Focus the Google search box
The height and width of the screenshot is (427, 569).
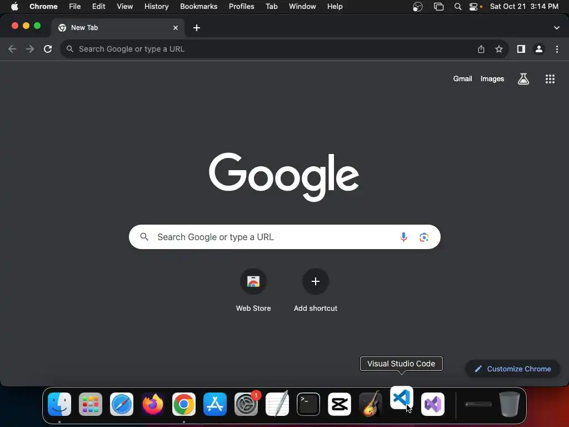(x=284, y=237)
